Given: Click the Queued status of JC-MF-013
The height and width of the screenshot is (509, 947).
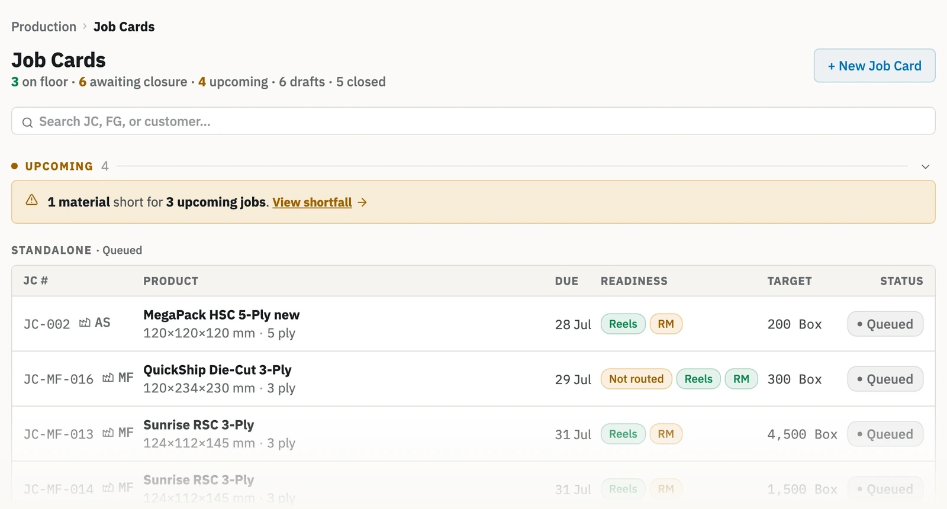Looking at the screenshot, I should coord(885,434).
